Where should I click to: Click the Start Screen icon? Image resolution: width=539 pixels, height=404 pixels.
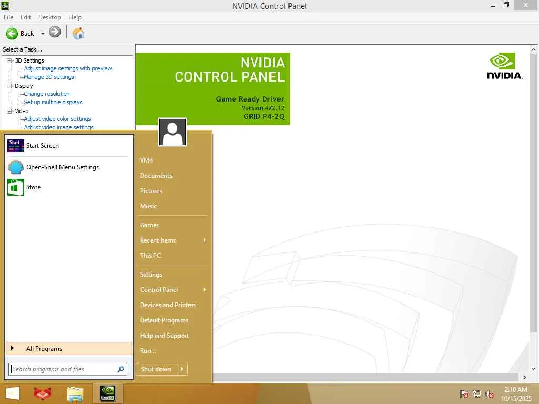tap(15, 146)
